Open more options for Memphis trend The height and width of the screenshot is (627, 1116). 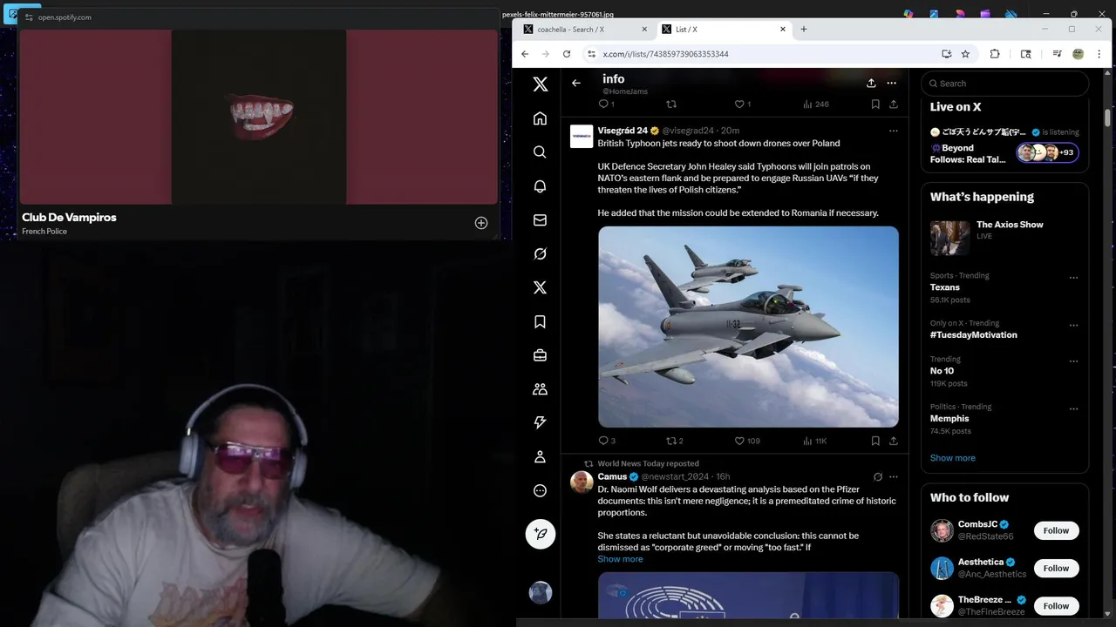pyautogui.click(x=1073, y=409)
